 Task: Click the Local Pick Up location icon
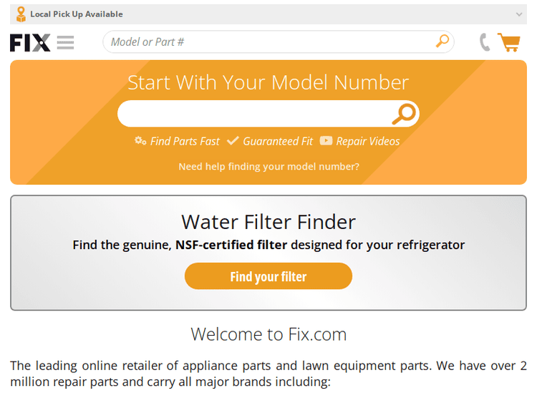pos(21,14)
